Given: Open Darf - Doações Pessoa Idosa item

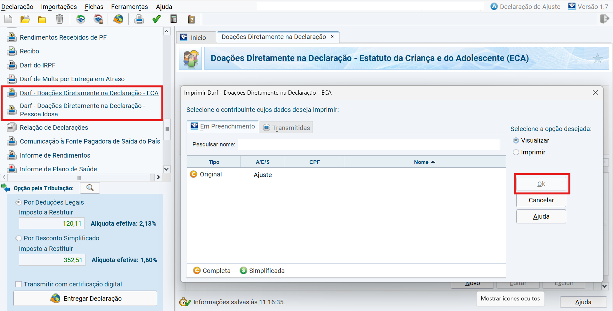Looking at the screenshot, I should 82,110.
